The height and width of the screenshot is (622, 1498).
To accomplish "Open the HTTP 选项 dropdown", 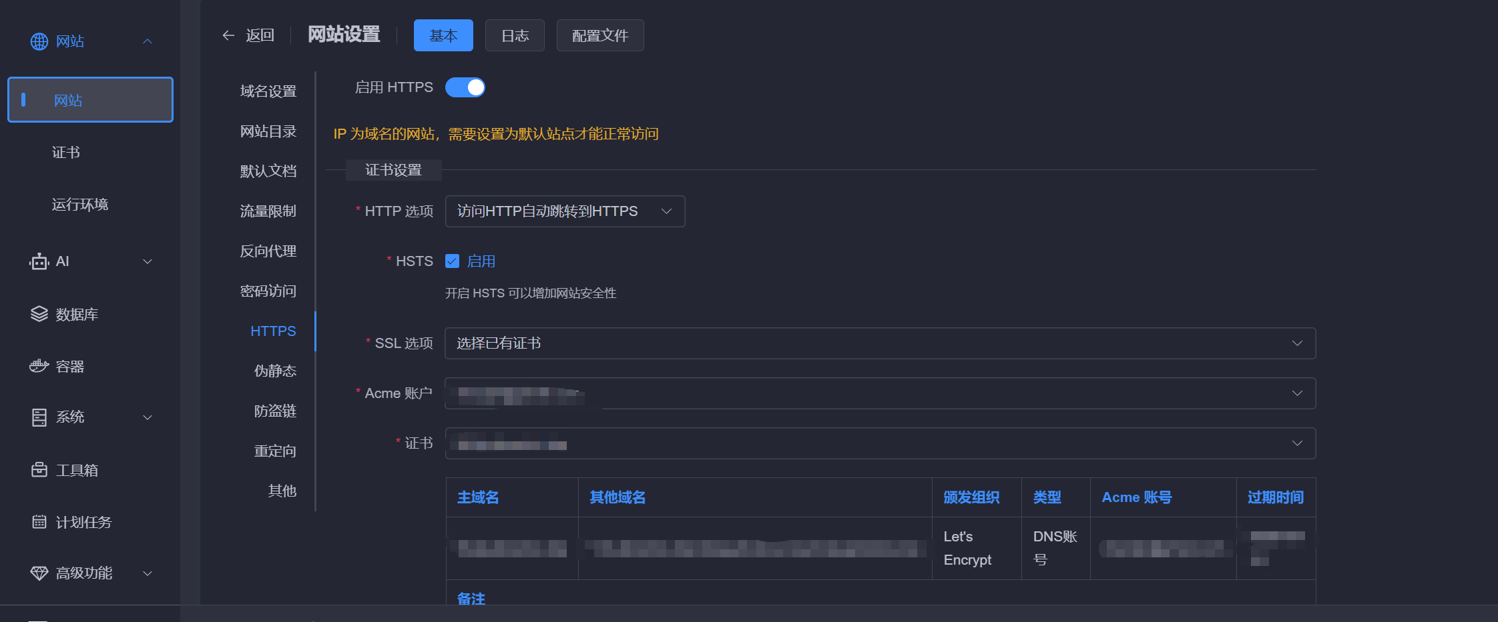I will [565, 211].
